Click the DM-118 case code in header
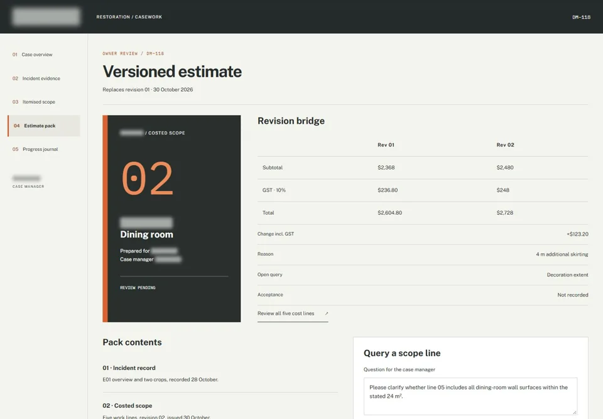Viewport: 603px width, 419px height. point(581,17)
